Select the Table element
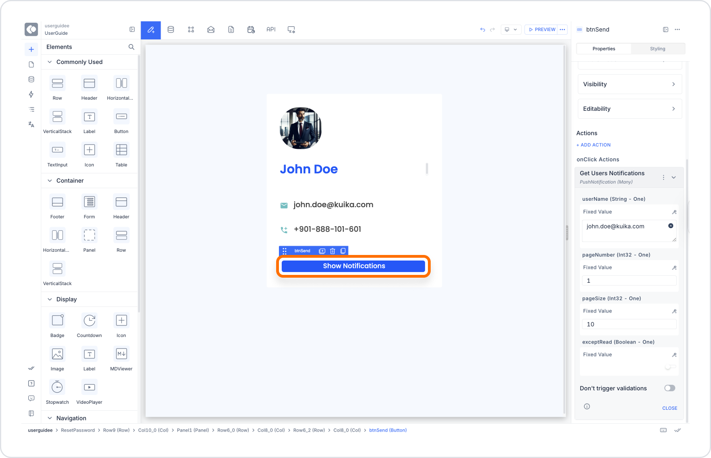711x458 pixels. coord(122,154)
